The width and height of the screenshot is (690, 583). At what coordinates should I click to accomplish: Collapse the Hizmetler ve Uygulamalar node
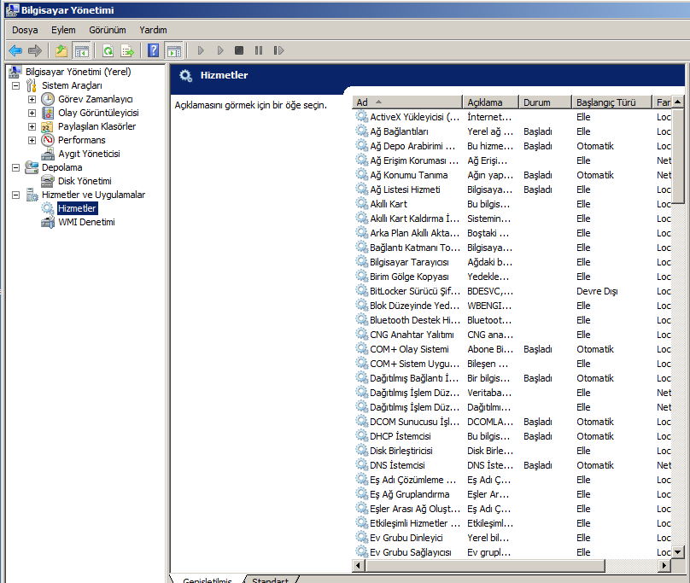point(16,195)
